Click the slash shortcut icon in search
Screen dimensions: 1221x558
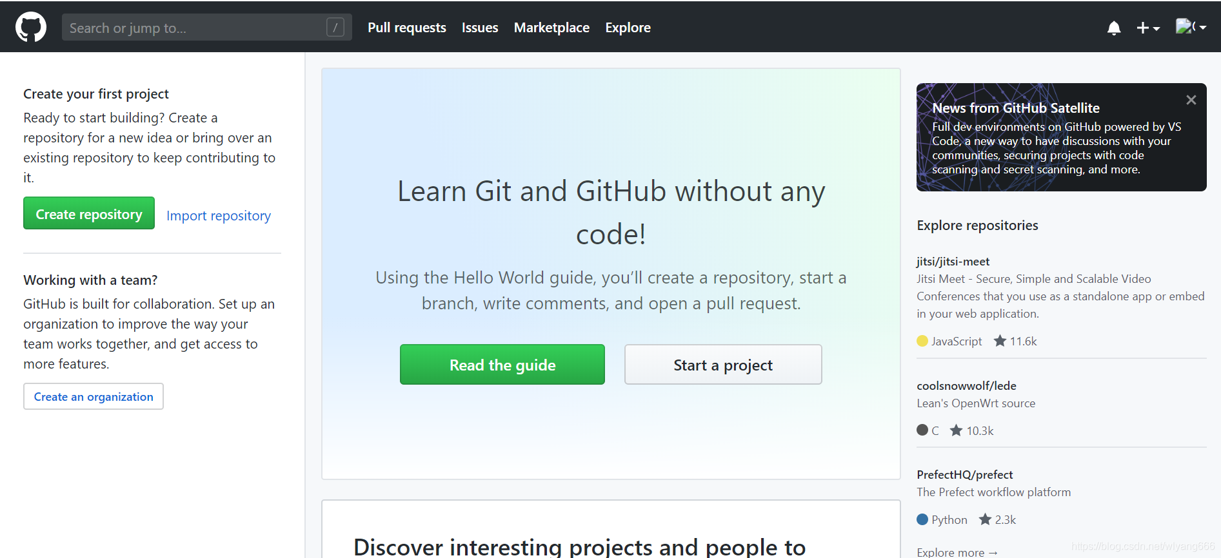point(335,27)
